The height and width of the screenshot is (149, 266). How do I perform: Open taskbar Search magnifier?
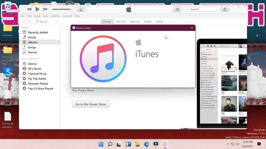point(110,144)
